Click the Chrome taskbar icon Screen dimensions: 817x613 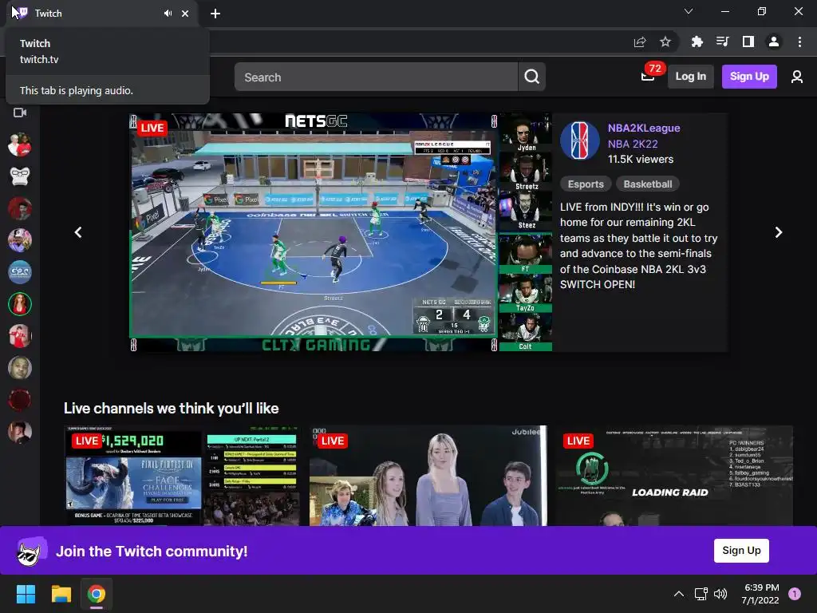pyautogui.click(x=97, y=594)
